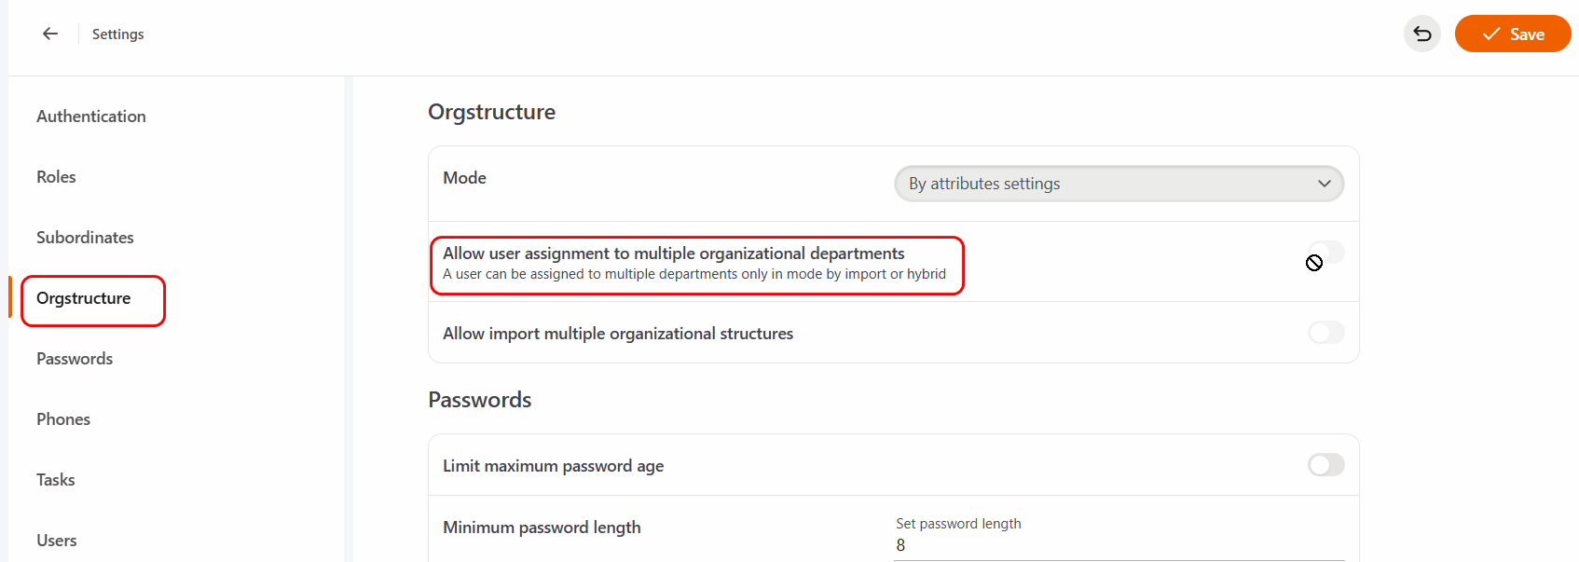Toggle Limit maximum password age
The image size is (1579, 562).
(1325, 465)
